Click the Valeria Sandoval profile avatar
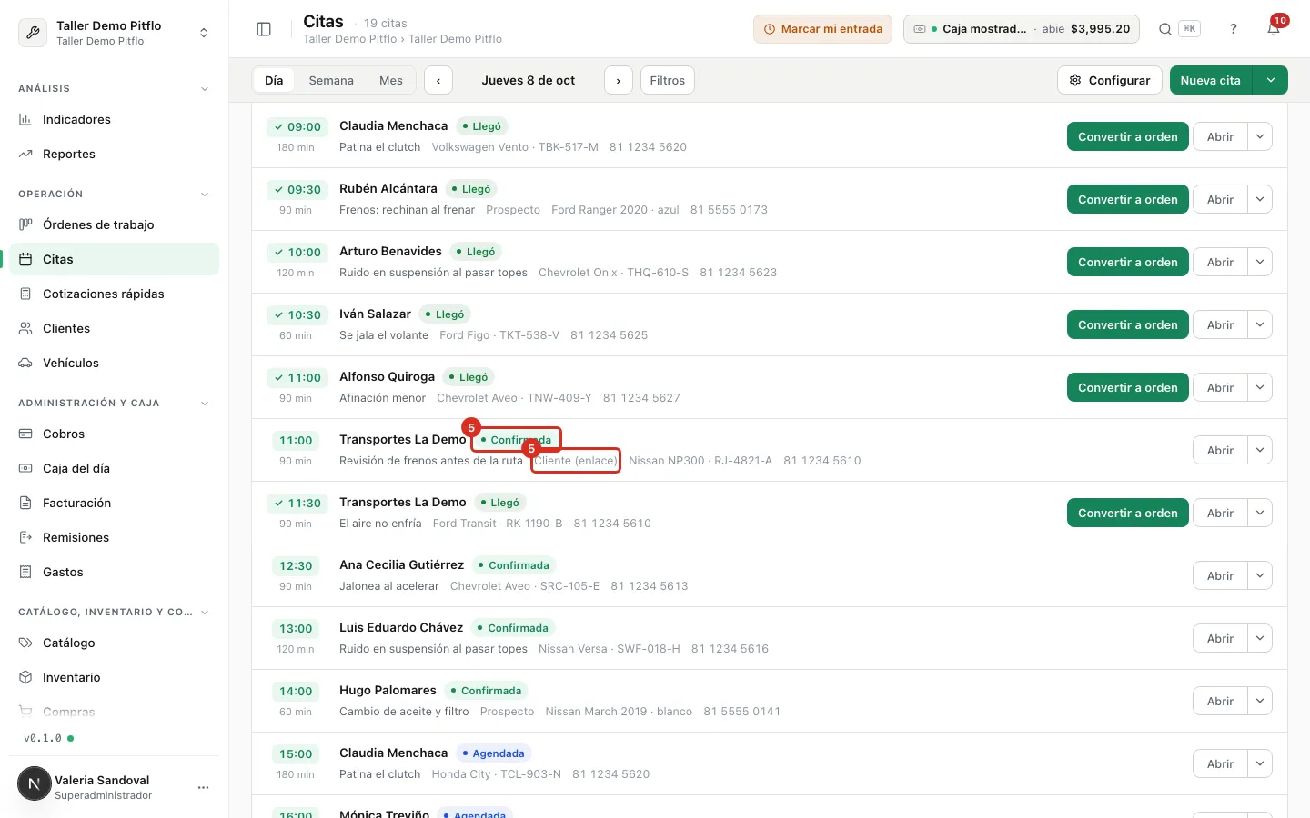1310x818 pixels. pos(35,783)
